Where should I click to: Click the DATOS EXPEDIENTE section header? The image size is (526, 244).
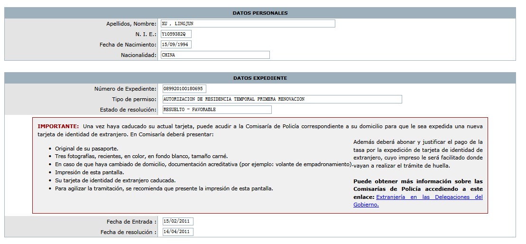[x=260, y=78]
